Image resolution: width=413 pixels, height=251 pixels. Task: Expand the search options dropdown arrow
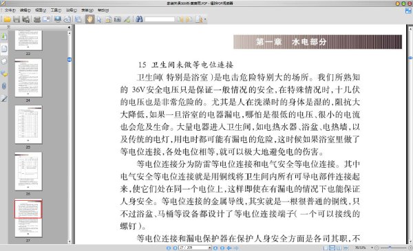tap(205, 19)
